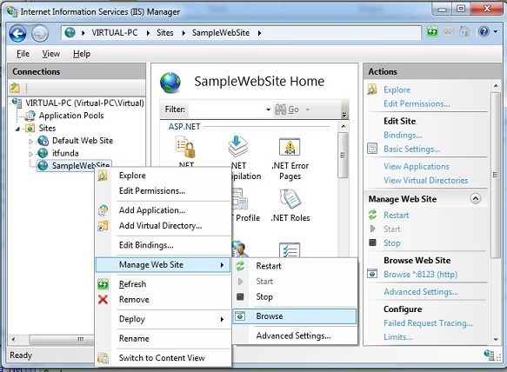Click the Actions pane scroll down arrow

pyautogui.click(x=496, y=339)
